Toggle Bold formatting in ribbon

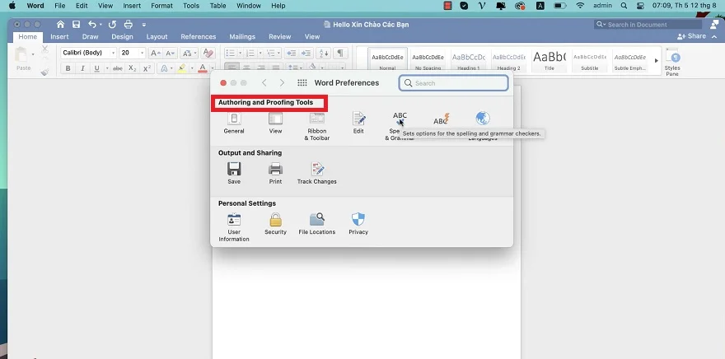pos(68,68)
